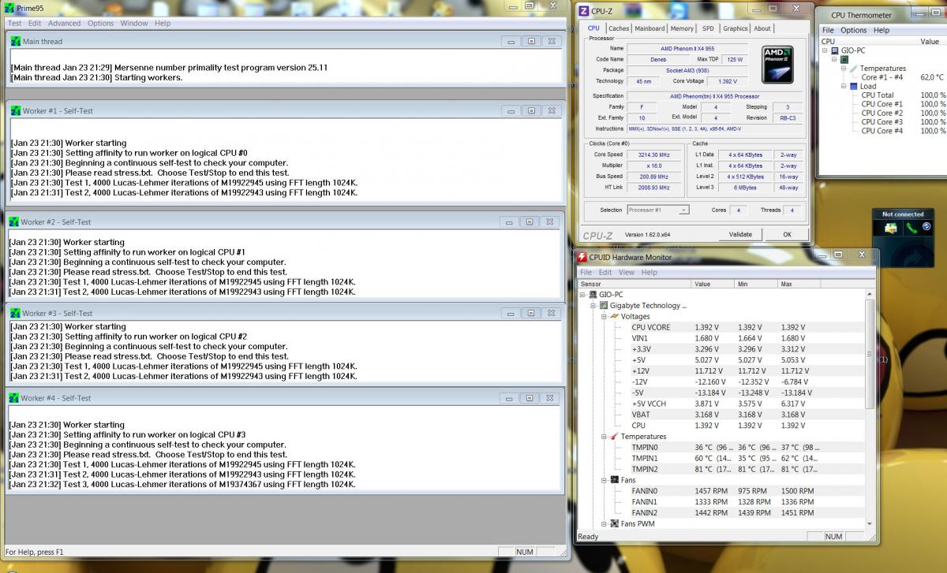Click the Hardware Monitor vertical scrollbar thumb
The height and width of the screenshot is (573, 947).
point(870,354)
